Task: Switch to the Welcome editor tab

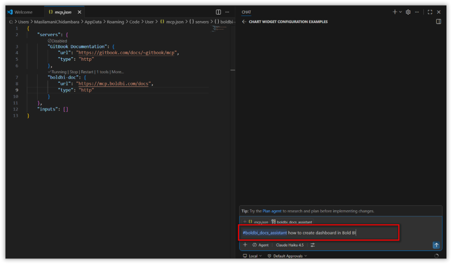Action: coord(20,12)
